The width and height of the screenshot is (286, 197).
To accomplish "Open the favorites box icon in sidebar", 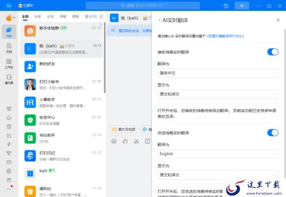I will 9,180.
